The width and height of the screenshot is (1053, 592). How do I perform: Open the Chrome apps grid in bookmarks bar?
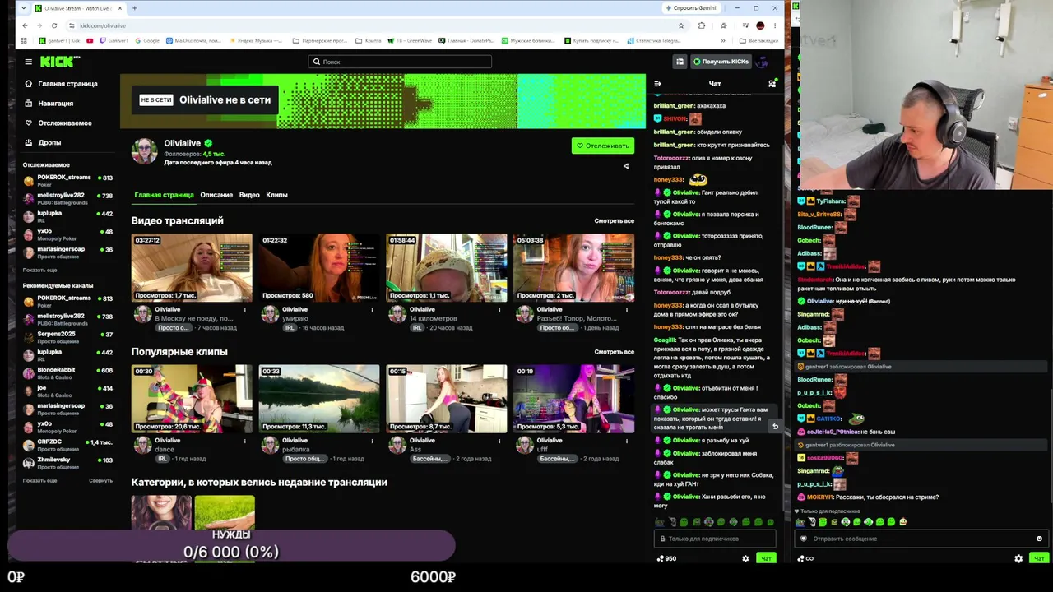[x=24, y=40]
